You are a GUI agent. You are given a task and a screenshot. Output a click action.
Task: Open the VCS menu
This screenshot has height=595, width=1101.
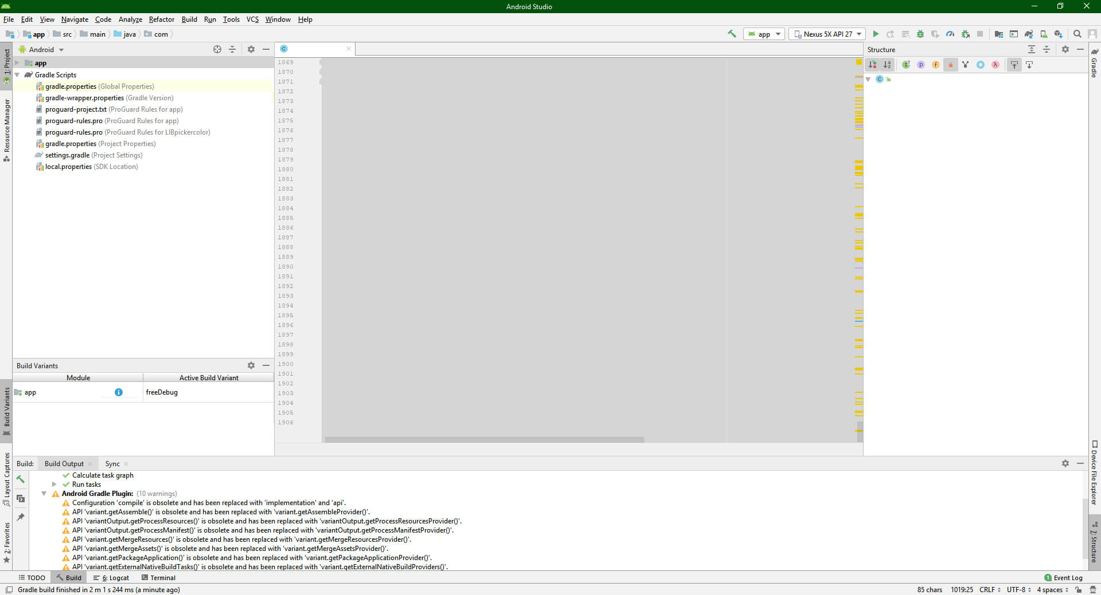(x=252, y=19)
